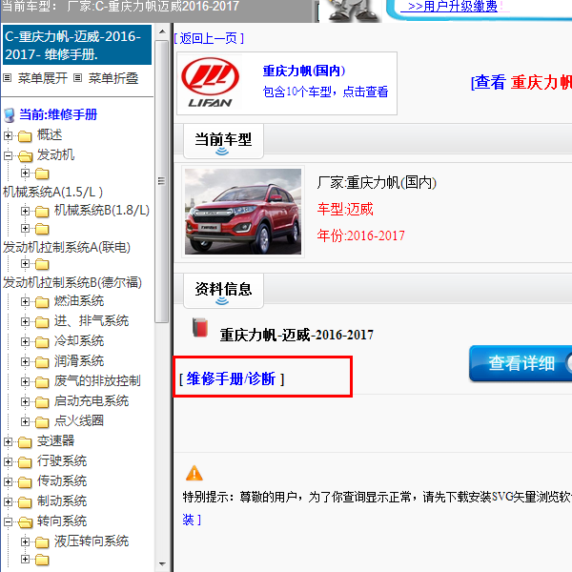This screenshot has width=572, height=572.
Task: Click the folder icon for 传动系统
Action: point(25,482)
